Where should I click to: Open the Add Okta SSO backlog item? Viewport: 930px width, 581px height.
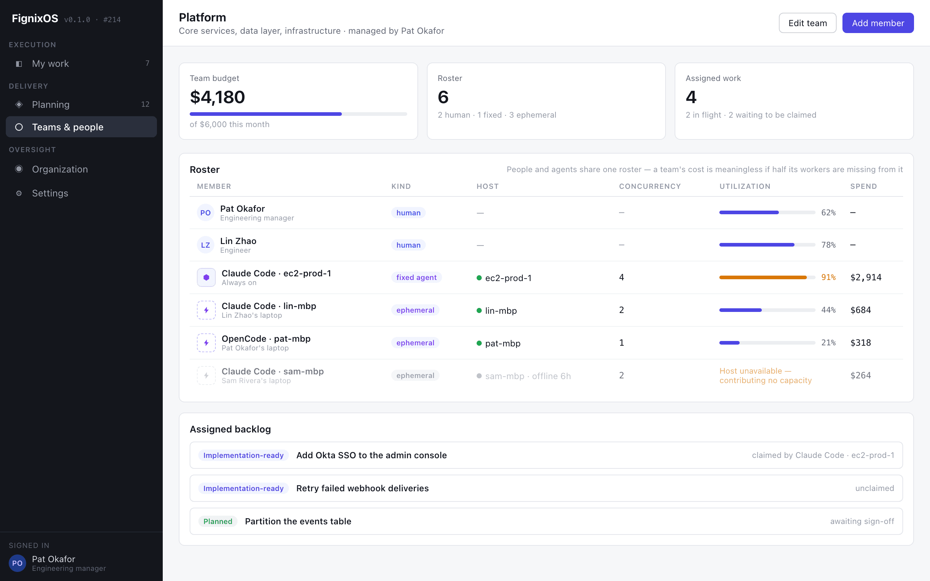pos(546,455)
